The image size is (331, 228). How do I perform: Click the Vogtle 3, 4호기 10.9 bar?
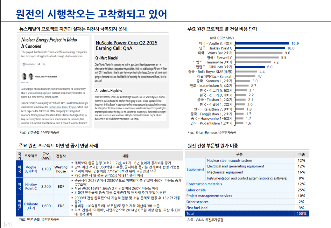[262, 43]
